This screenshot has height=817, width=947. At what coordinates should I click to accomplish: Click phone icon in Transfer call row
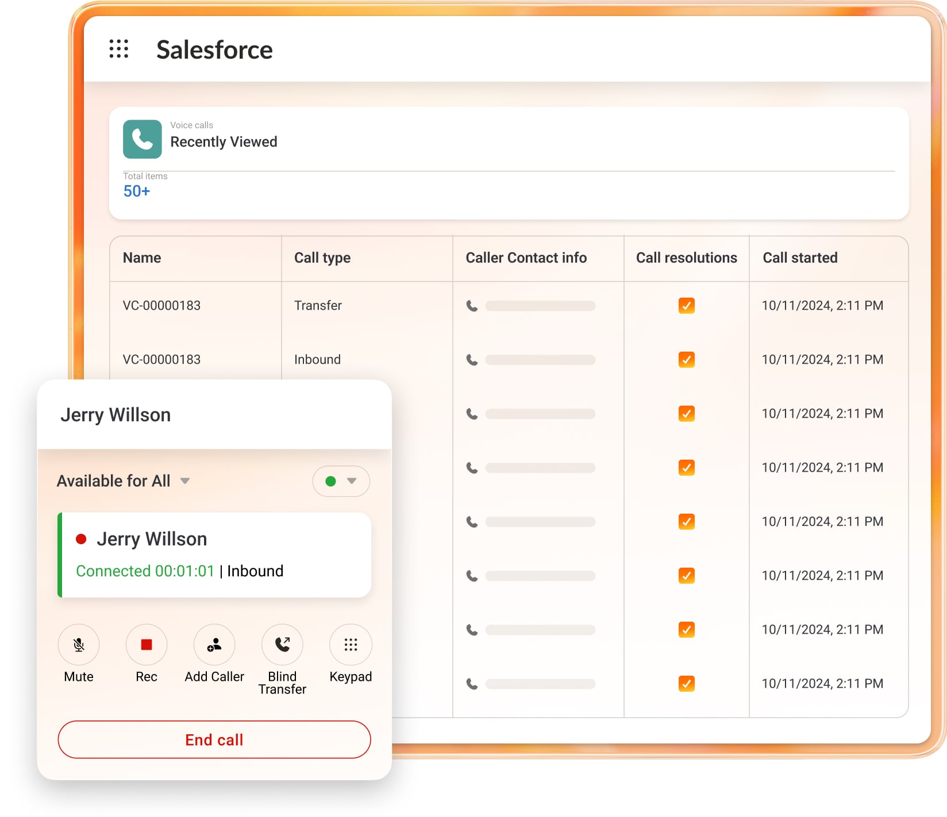(472, 306)
